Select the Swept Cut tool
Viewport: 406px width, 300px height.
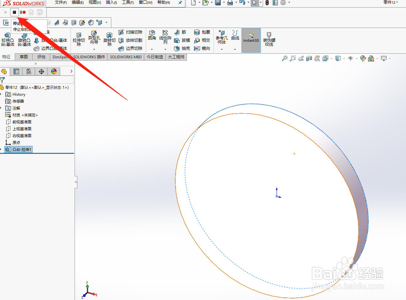click(x=130, y=32)
